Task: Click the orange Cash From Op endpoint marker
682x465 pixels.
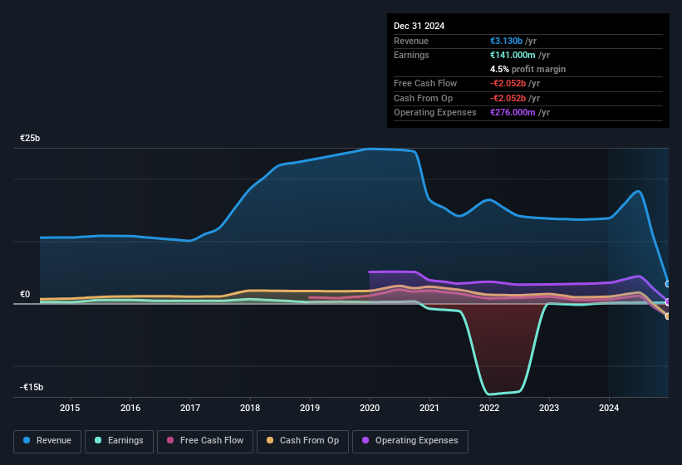Action: coord(668,316)
